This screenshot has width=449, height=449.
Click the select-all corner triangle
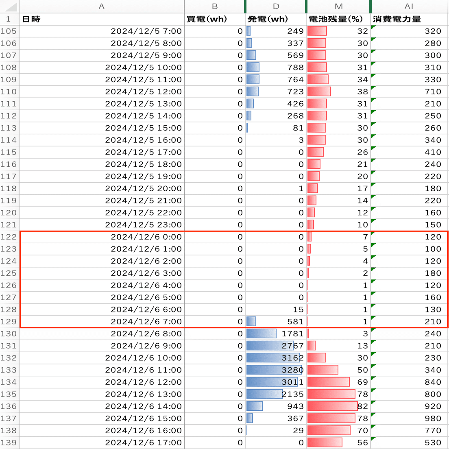pyautogui.click(x=9, y=6)
